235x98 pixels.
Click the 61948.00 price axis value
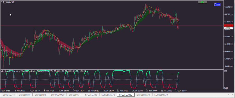[x=228, y=44]
